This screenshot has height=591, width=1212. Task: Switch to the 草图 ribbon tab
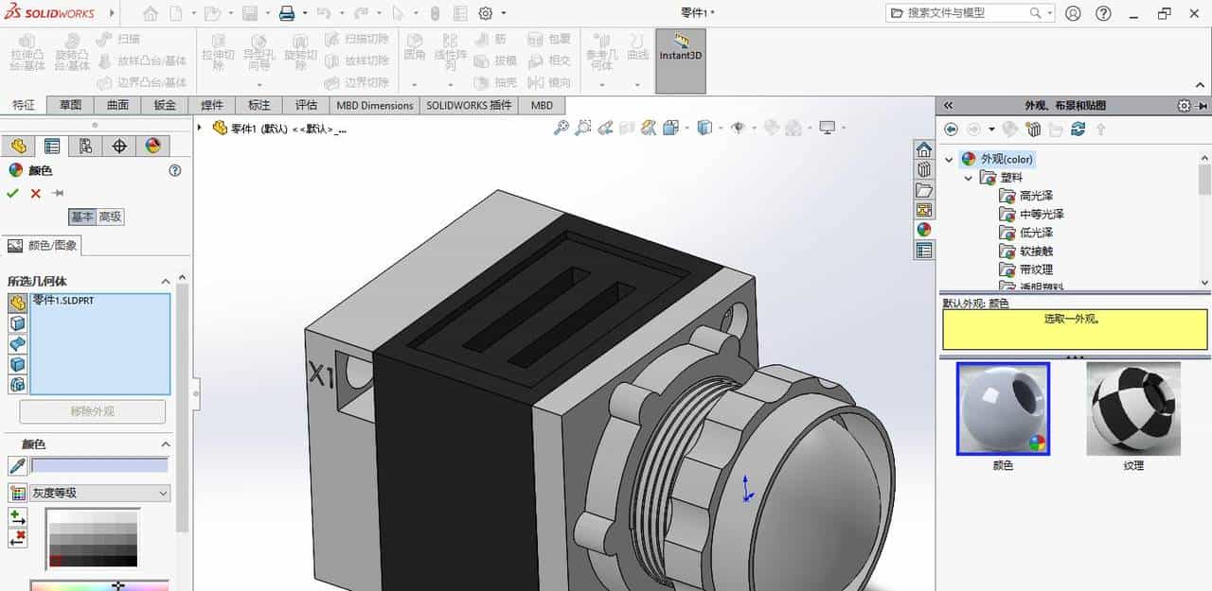[70, 105]
